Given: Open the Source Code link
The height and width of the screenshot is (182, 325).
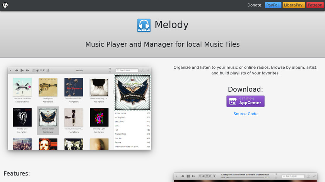Looking at the screenshot, I should [245, 114].
